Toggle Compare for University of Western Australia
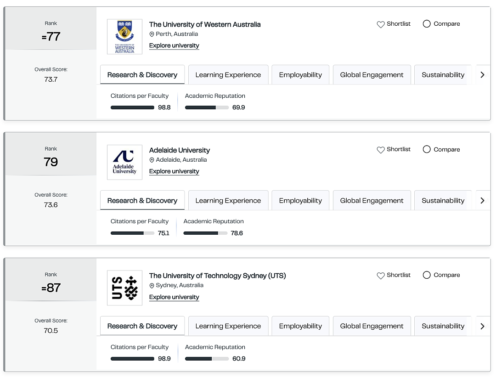496x378 pixels. click(426, 24)
